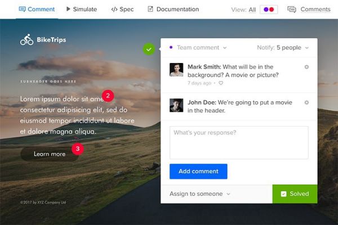Click the green checkmark comment pin
Image resolution: width=338 pixels, height=225 pixels.
[149, 49]
